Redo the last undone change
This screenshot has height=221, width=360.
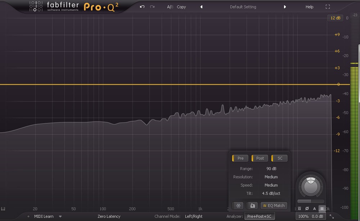152,6
